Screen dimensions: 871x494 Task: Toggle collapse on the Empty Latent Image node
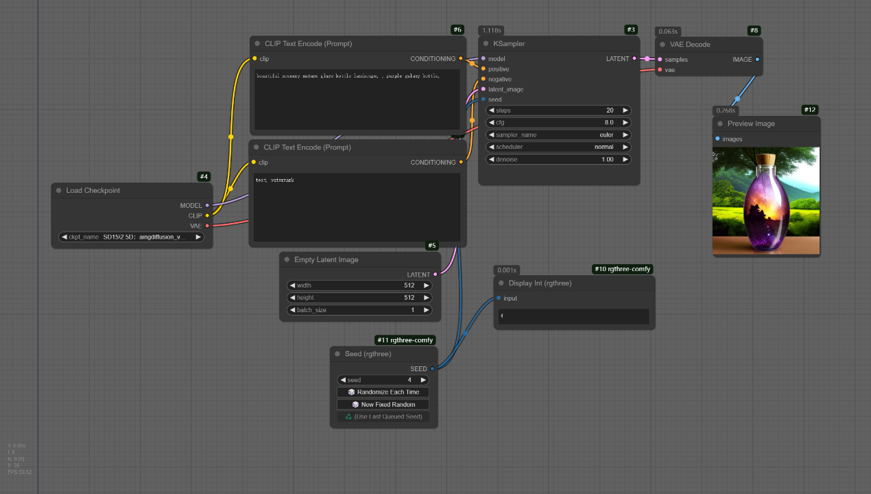tap(287, 260)
